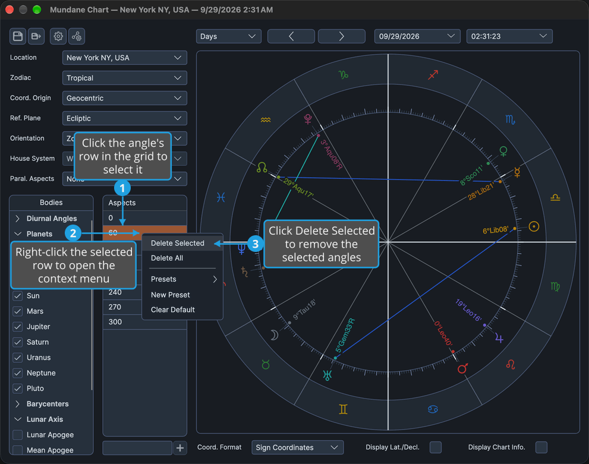Viewport: 589px width, 464px height.
Task: Click the Moon crescent glyph in chart
Action: [275, 335]
